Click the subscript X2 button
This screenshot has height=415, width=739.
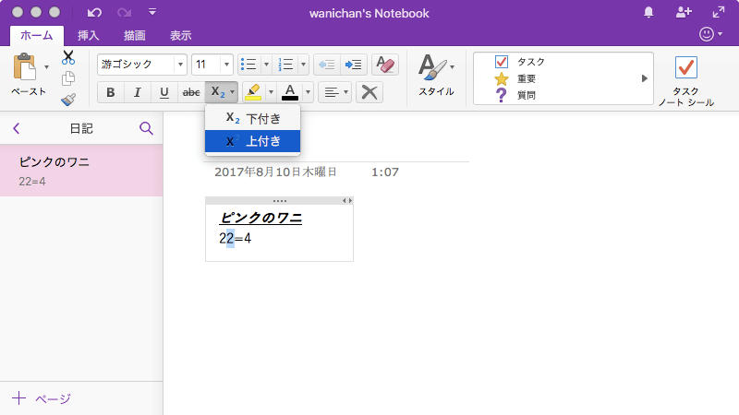click(x=217, y=92)
